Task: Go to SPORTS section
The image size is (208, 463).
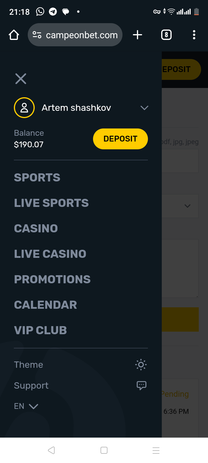Action: tap(37, 178)
